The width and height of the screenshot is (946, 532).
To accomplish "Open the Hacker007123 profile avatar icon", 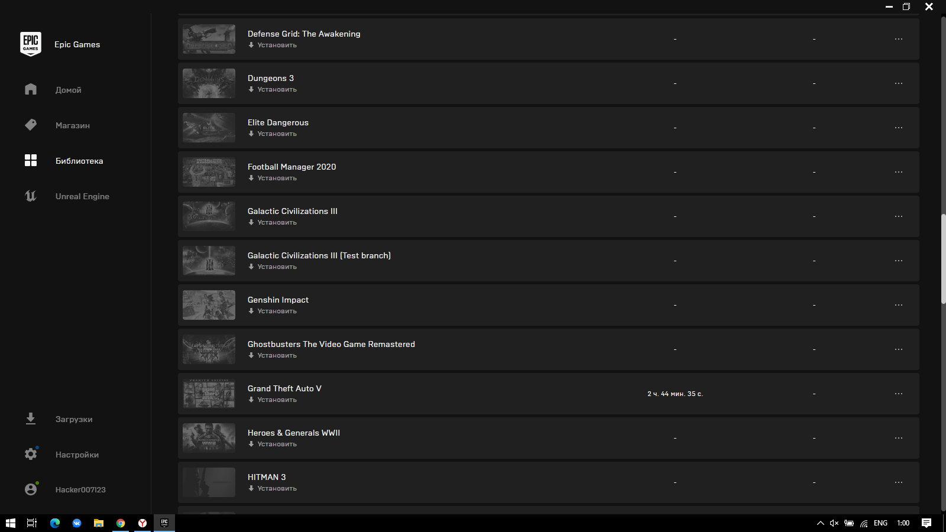I will pos(31,489).
